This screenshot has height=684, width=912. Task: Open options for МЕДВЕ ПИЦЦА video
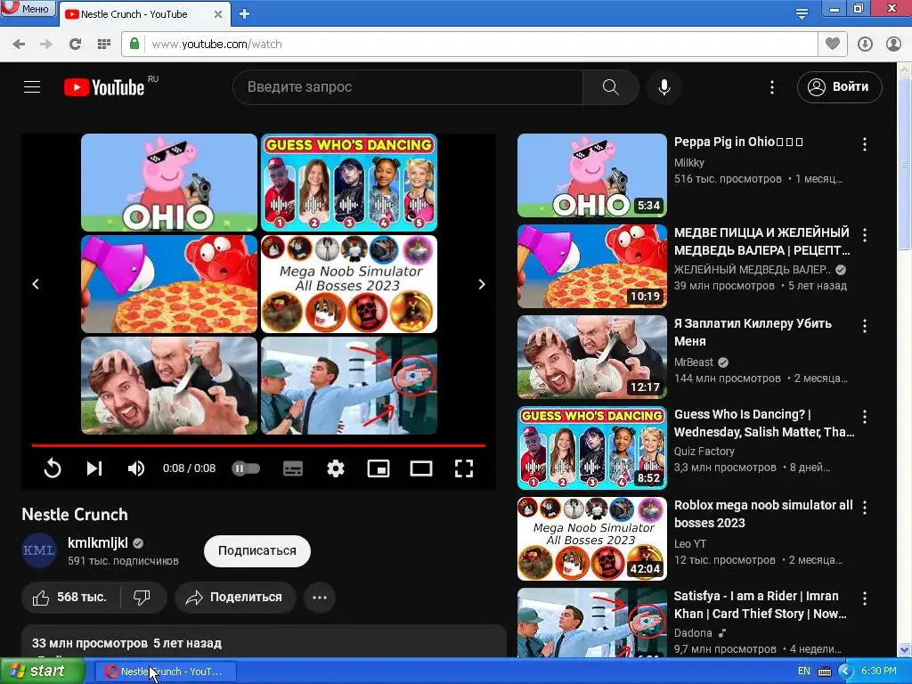(865, 235)
